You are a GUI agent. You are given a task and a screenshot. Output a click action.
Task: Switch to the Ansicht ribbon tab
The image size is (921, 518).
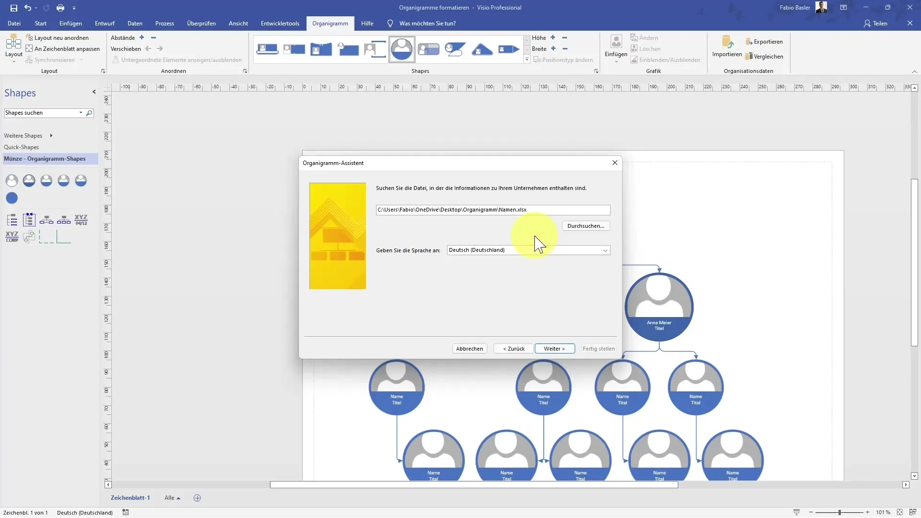(x=238, y=23)
